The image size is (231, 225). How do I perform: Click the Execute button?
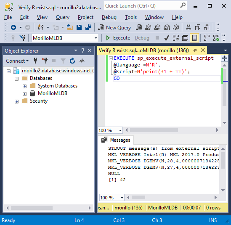[118, 38]
